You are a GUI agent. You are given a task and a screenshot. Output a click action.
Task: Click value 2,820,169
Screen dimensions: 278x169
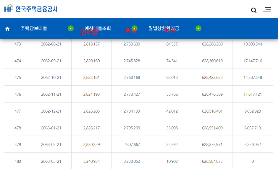coord(91,61)
